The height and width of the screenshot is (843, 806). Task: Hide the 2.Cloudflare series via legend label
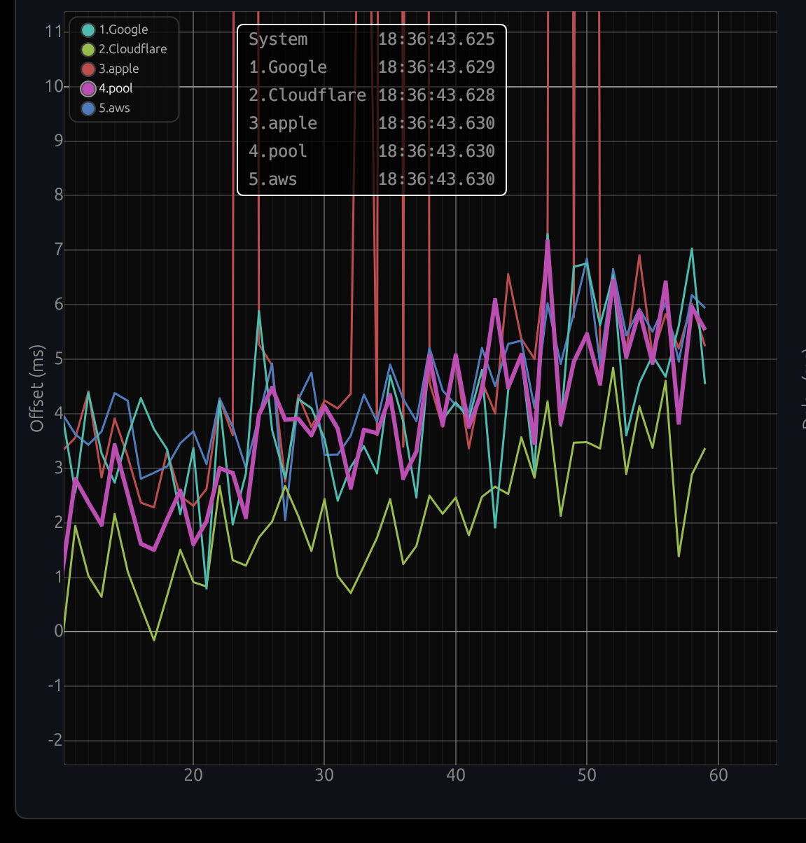click(x=132, y=49)
